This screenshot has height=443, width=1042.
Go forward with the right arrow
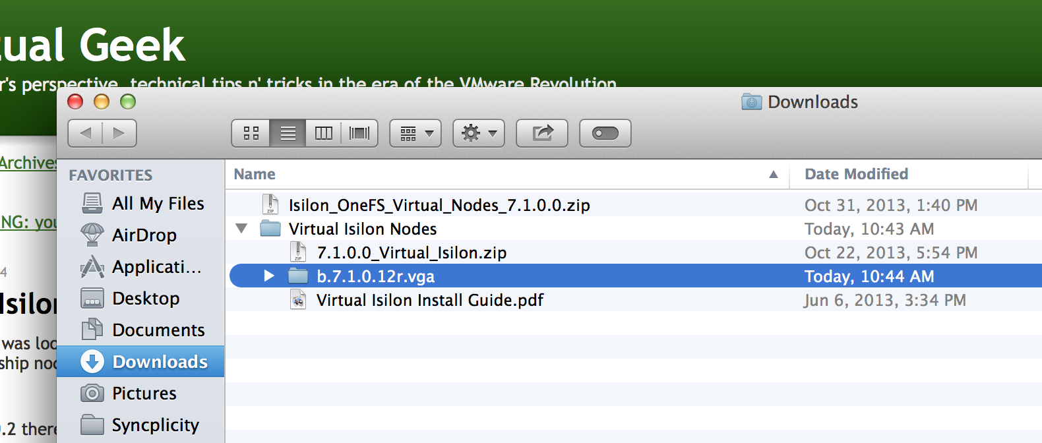pos(119,133)
